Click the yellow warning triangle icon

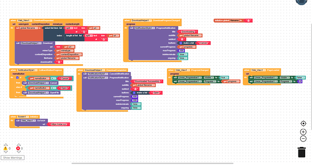(x=5, y=148)
